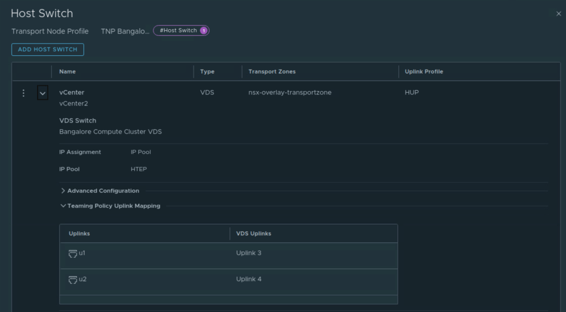Collapse the Teaming Policy Uplink Mapping section

(110, 206)
